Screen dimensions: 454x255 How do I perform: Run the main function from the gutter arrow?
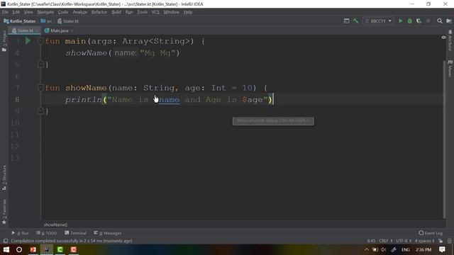28,41
